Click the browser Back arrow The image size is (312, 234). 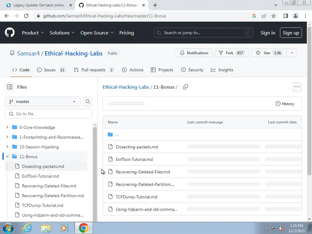[7, 16]
